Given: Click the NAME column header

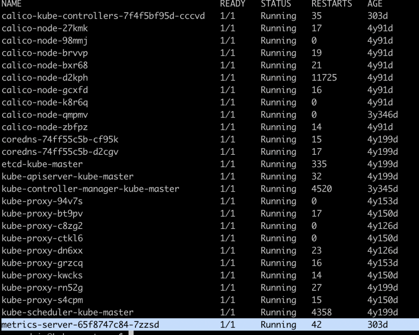Looking at the screenshot, I should [x=11, y=4].
